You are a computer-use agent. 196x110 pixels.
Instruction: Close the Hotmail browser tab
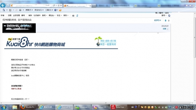(90, 6)
